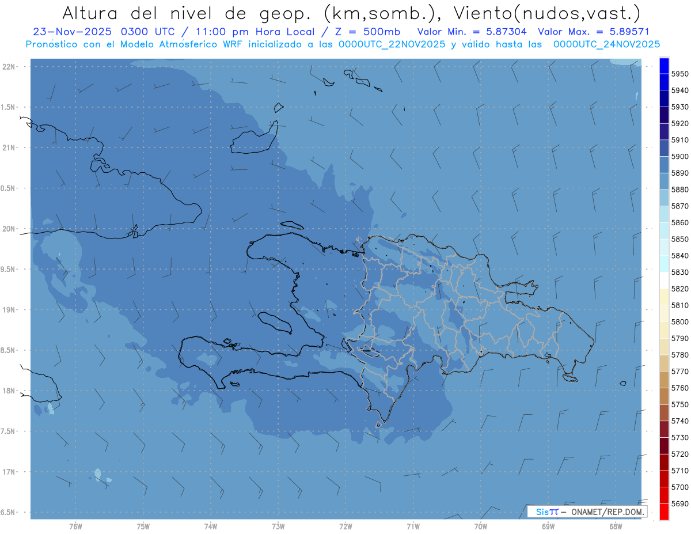Click the '8.5N' latitude axis label
Image resolution: width=691 pixels, height=534 pixels.
coord(9,350)
